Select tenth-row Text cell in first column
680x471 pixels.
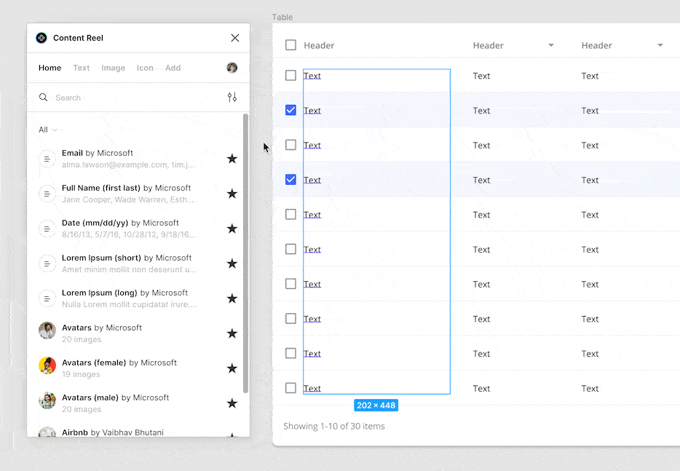pos(312,389)
